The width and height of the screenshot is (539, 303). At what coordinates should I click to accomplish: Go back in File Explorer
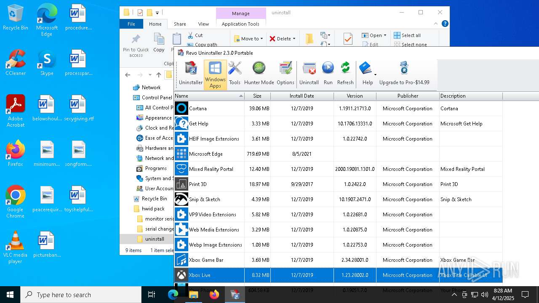coord(128,75)
